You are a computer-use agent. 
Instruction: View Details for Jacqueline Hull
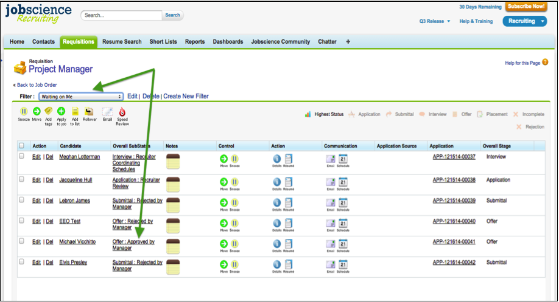pyautogui.click(x=276, y=182)
